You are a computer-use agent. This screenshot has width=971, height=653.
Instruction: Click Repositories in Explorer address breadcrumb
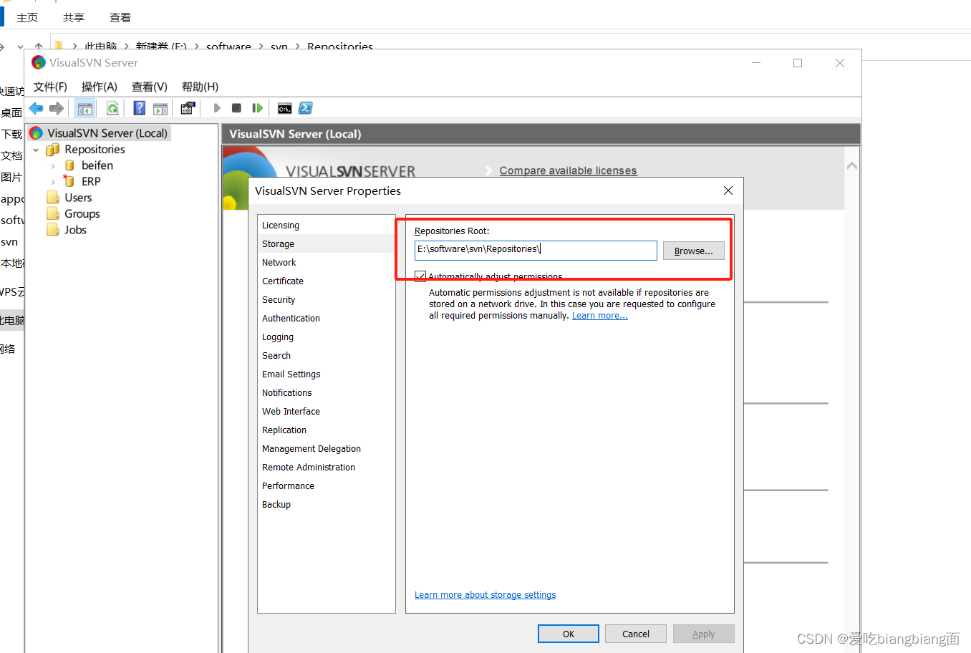coord(340,45)
